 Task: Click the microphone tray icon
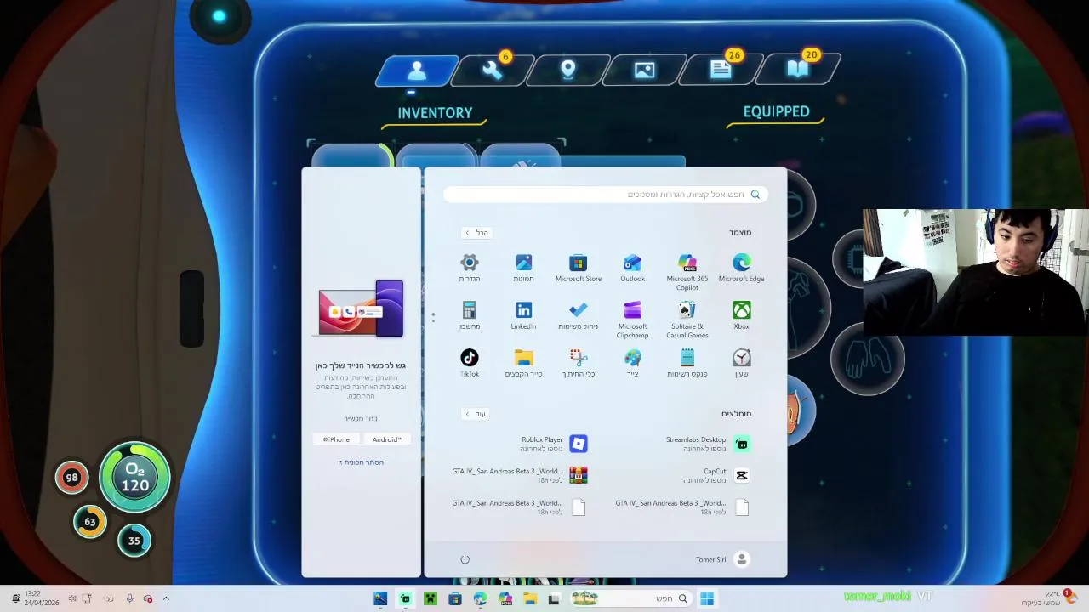coord(129,598)
